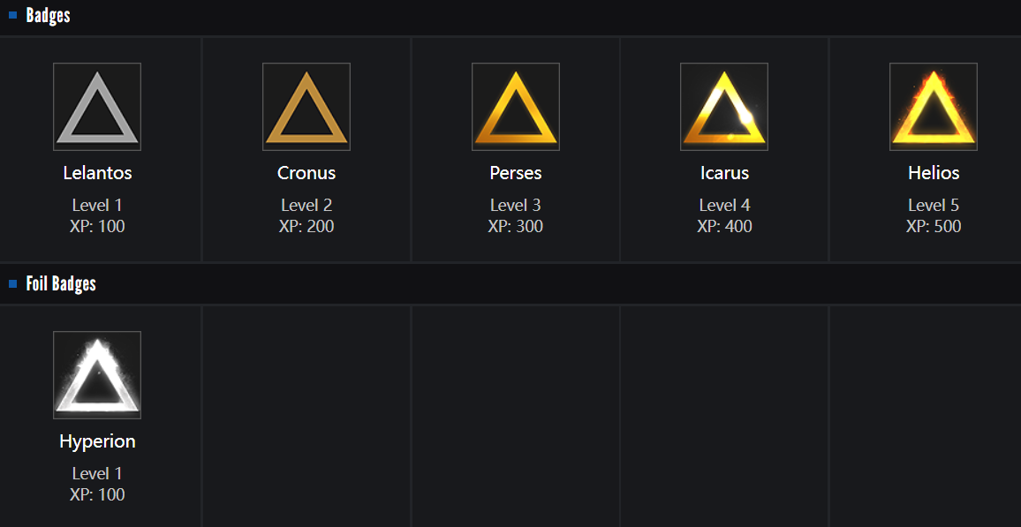Select the Icarus badge title
This screenshot has width=1021, height=527.
[724, 173]
